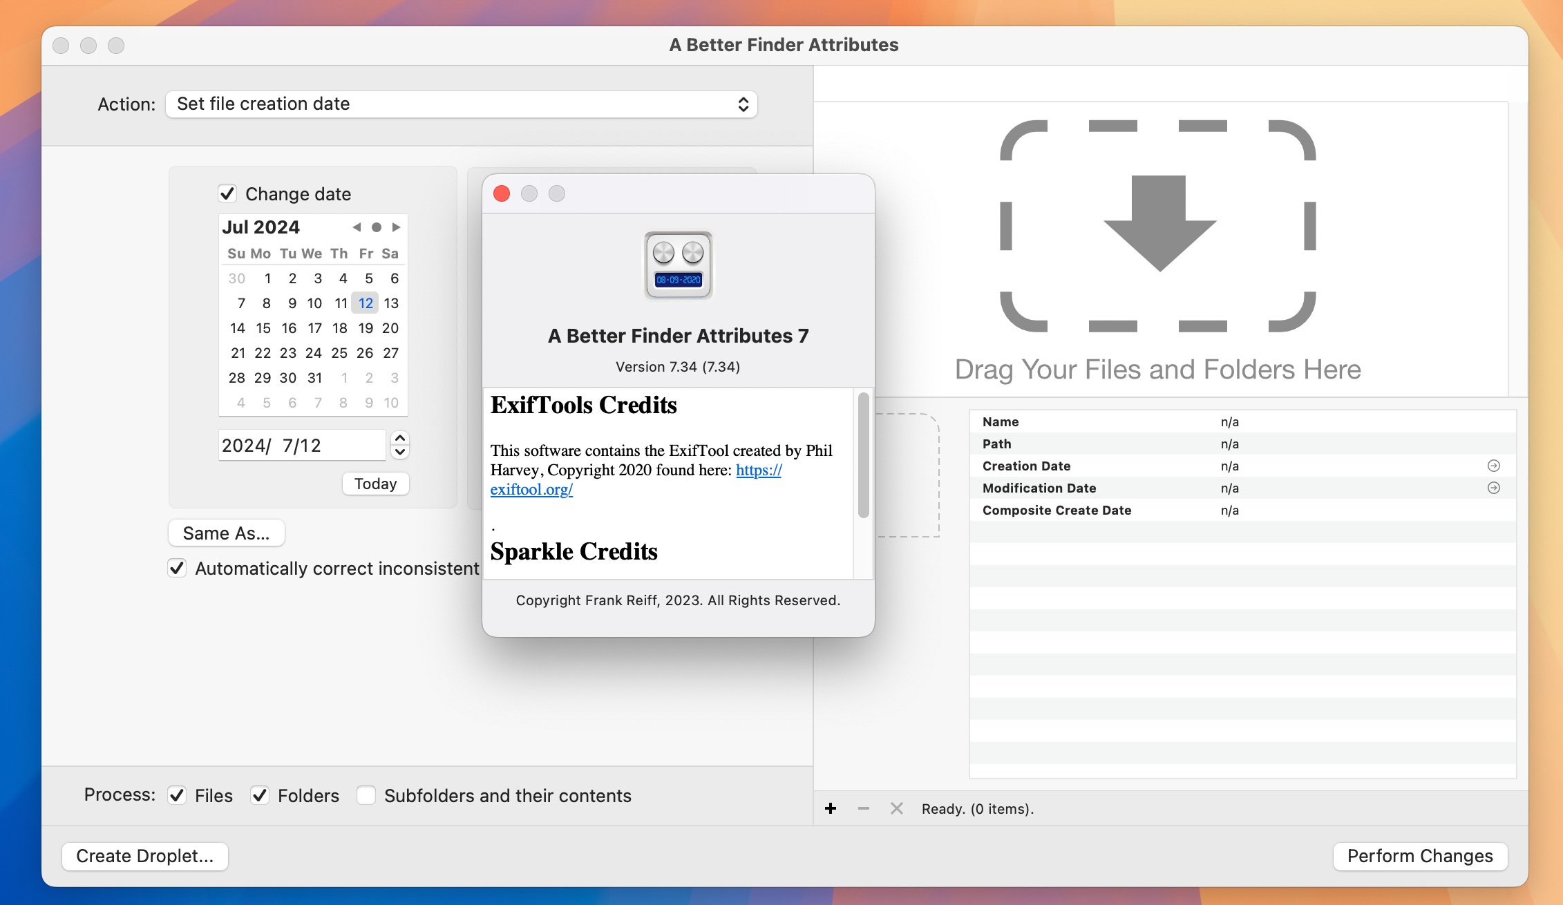
Task: Click Perform Changes button
Action: point(1419,855)
